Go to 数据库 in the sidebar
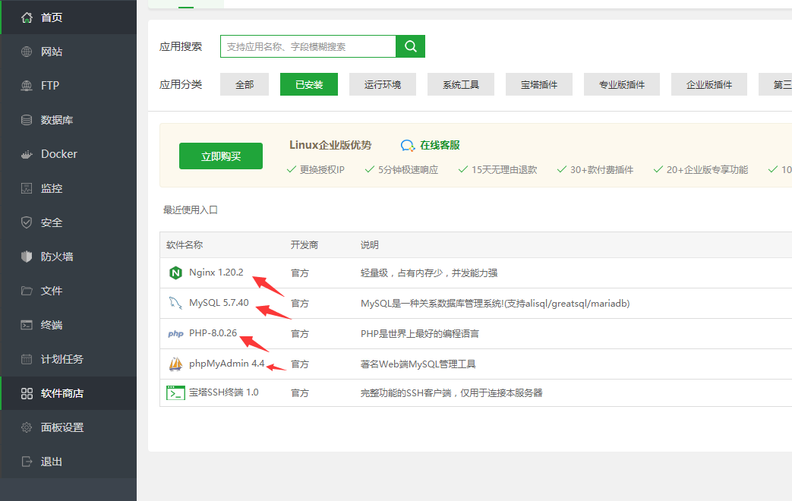This screenshot has height=501, width=792. click(57, 120)
